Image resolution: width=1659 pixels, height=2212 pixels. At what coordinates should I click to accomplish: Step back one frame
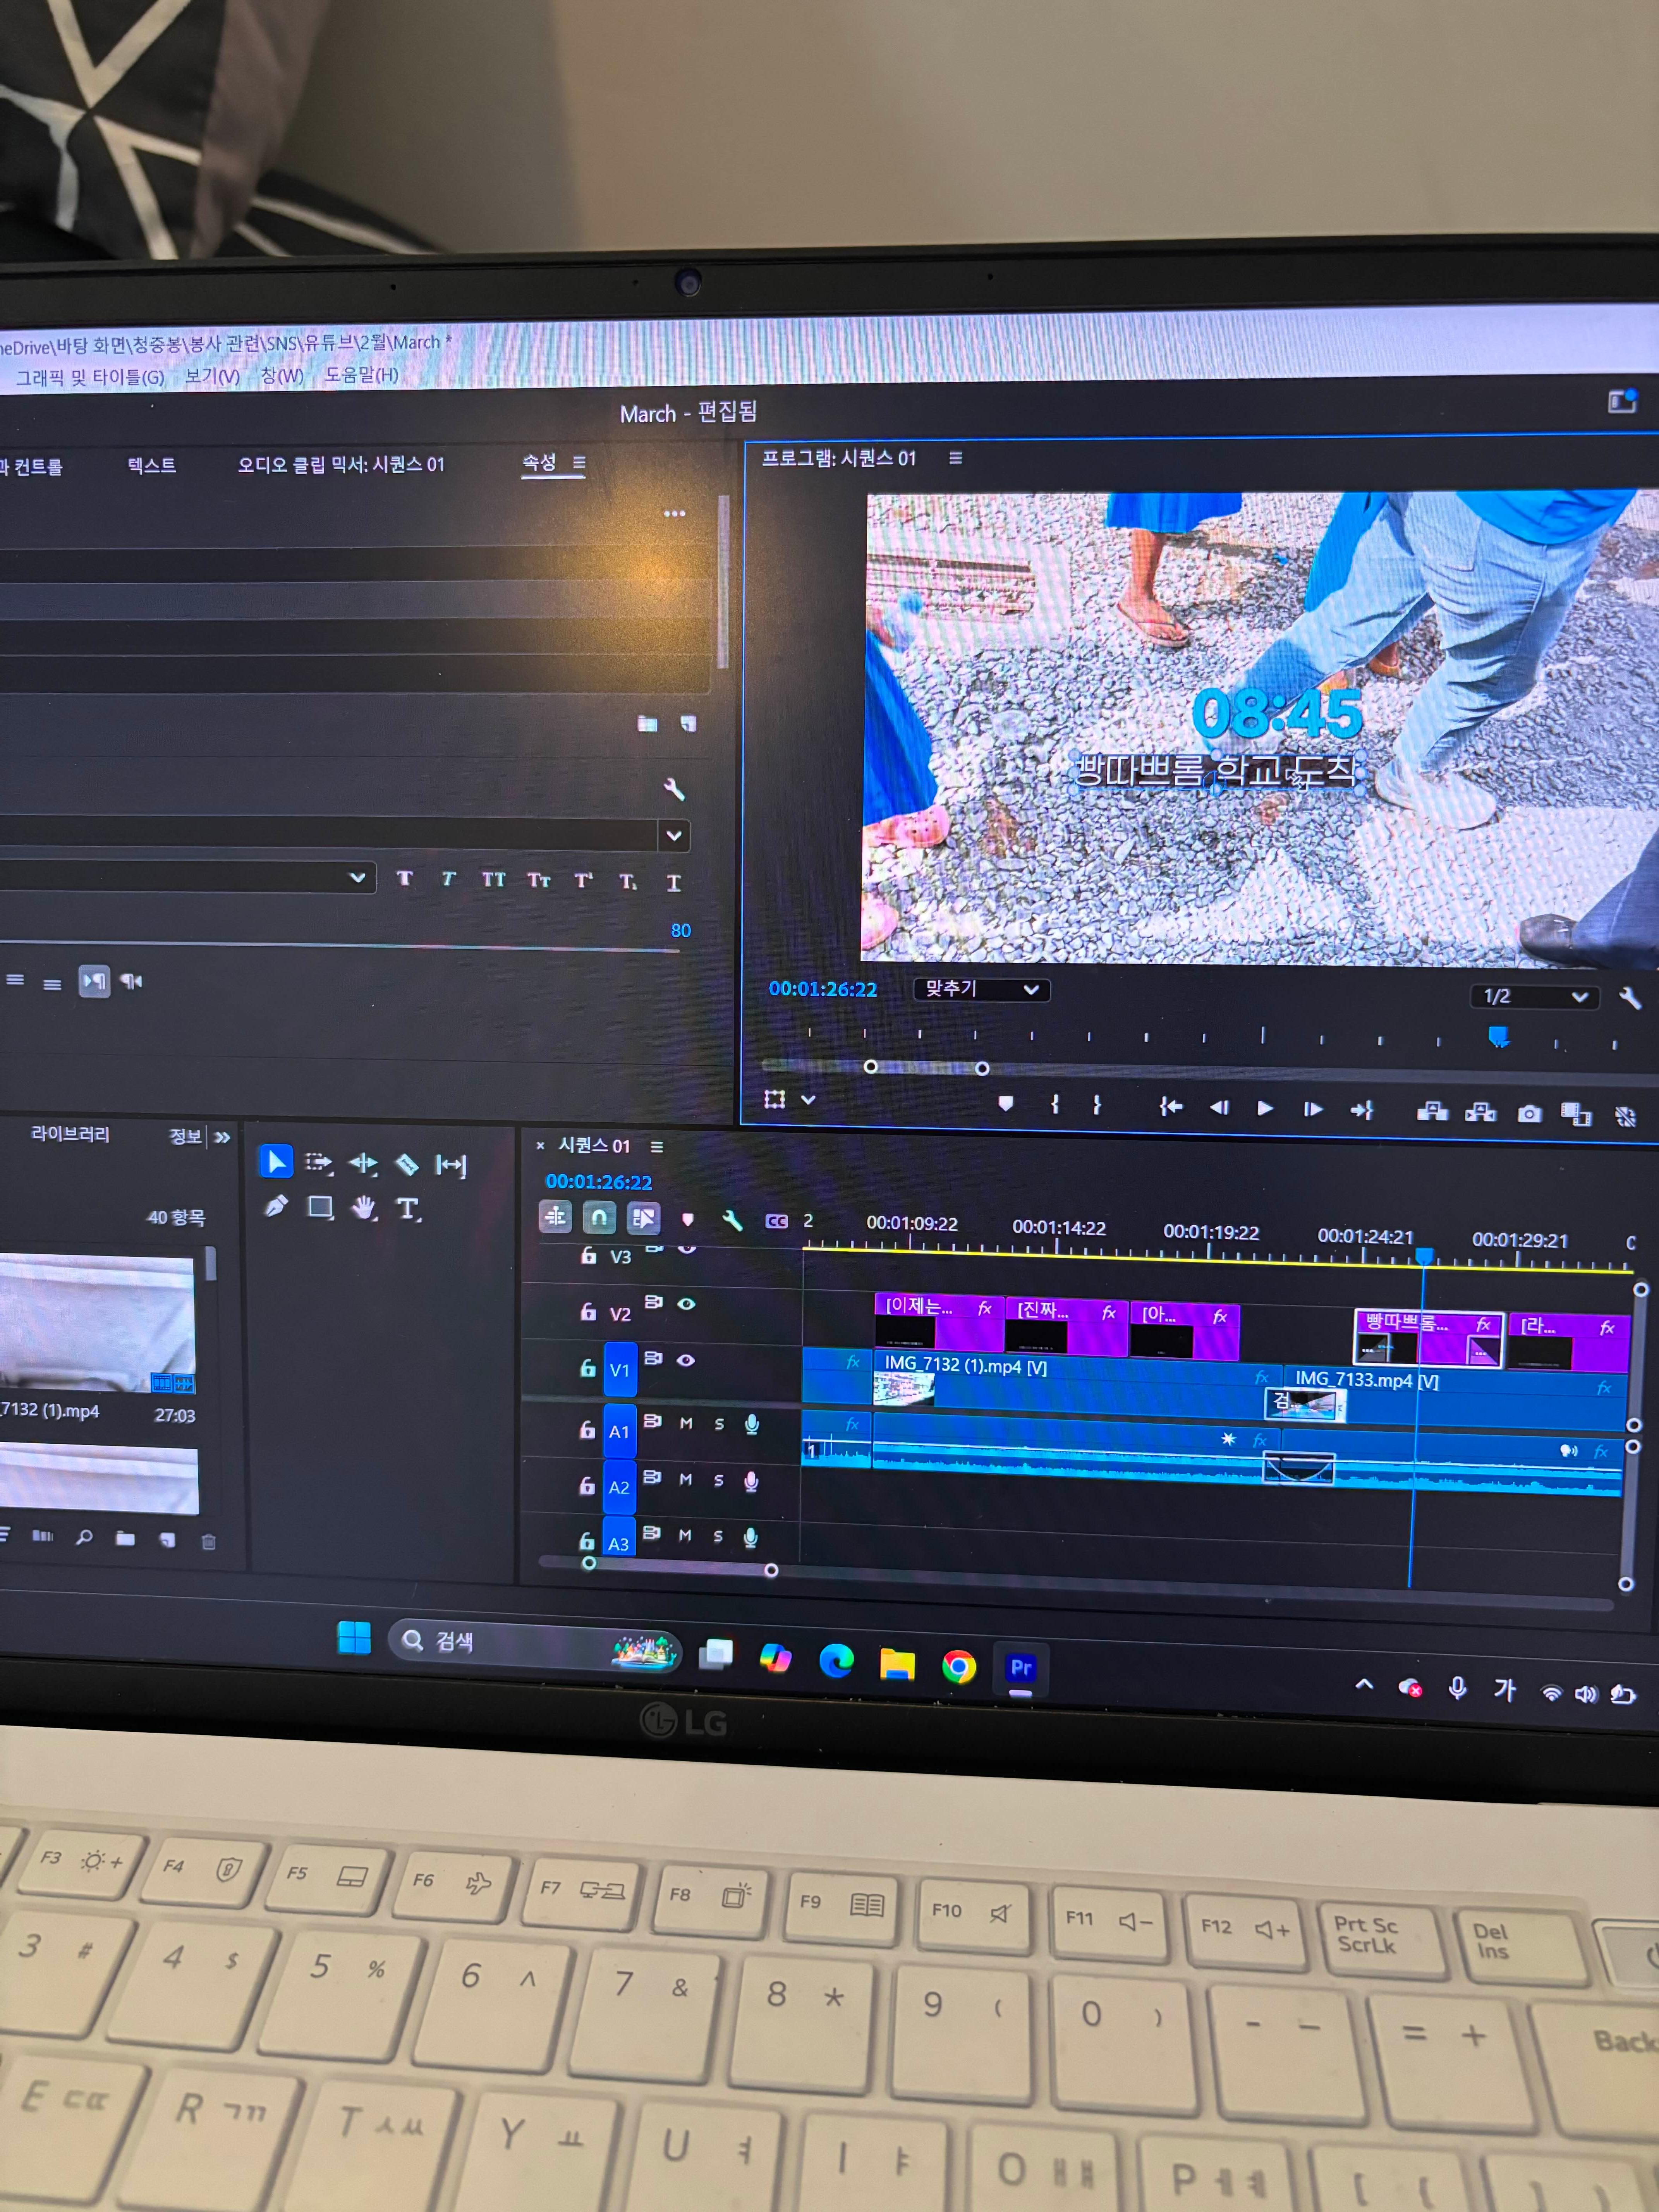1219,1107
